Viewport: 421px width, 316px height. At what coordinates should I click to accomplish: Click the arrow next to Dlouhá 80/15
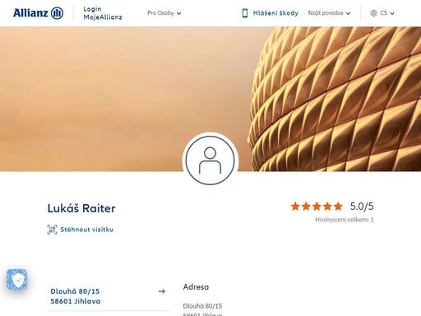pos(162,291)
